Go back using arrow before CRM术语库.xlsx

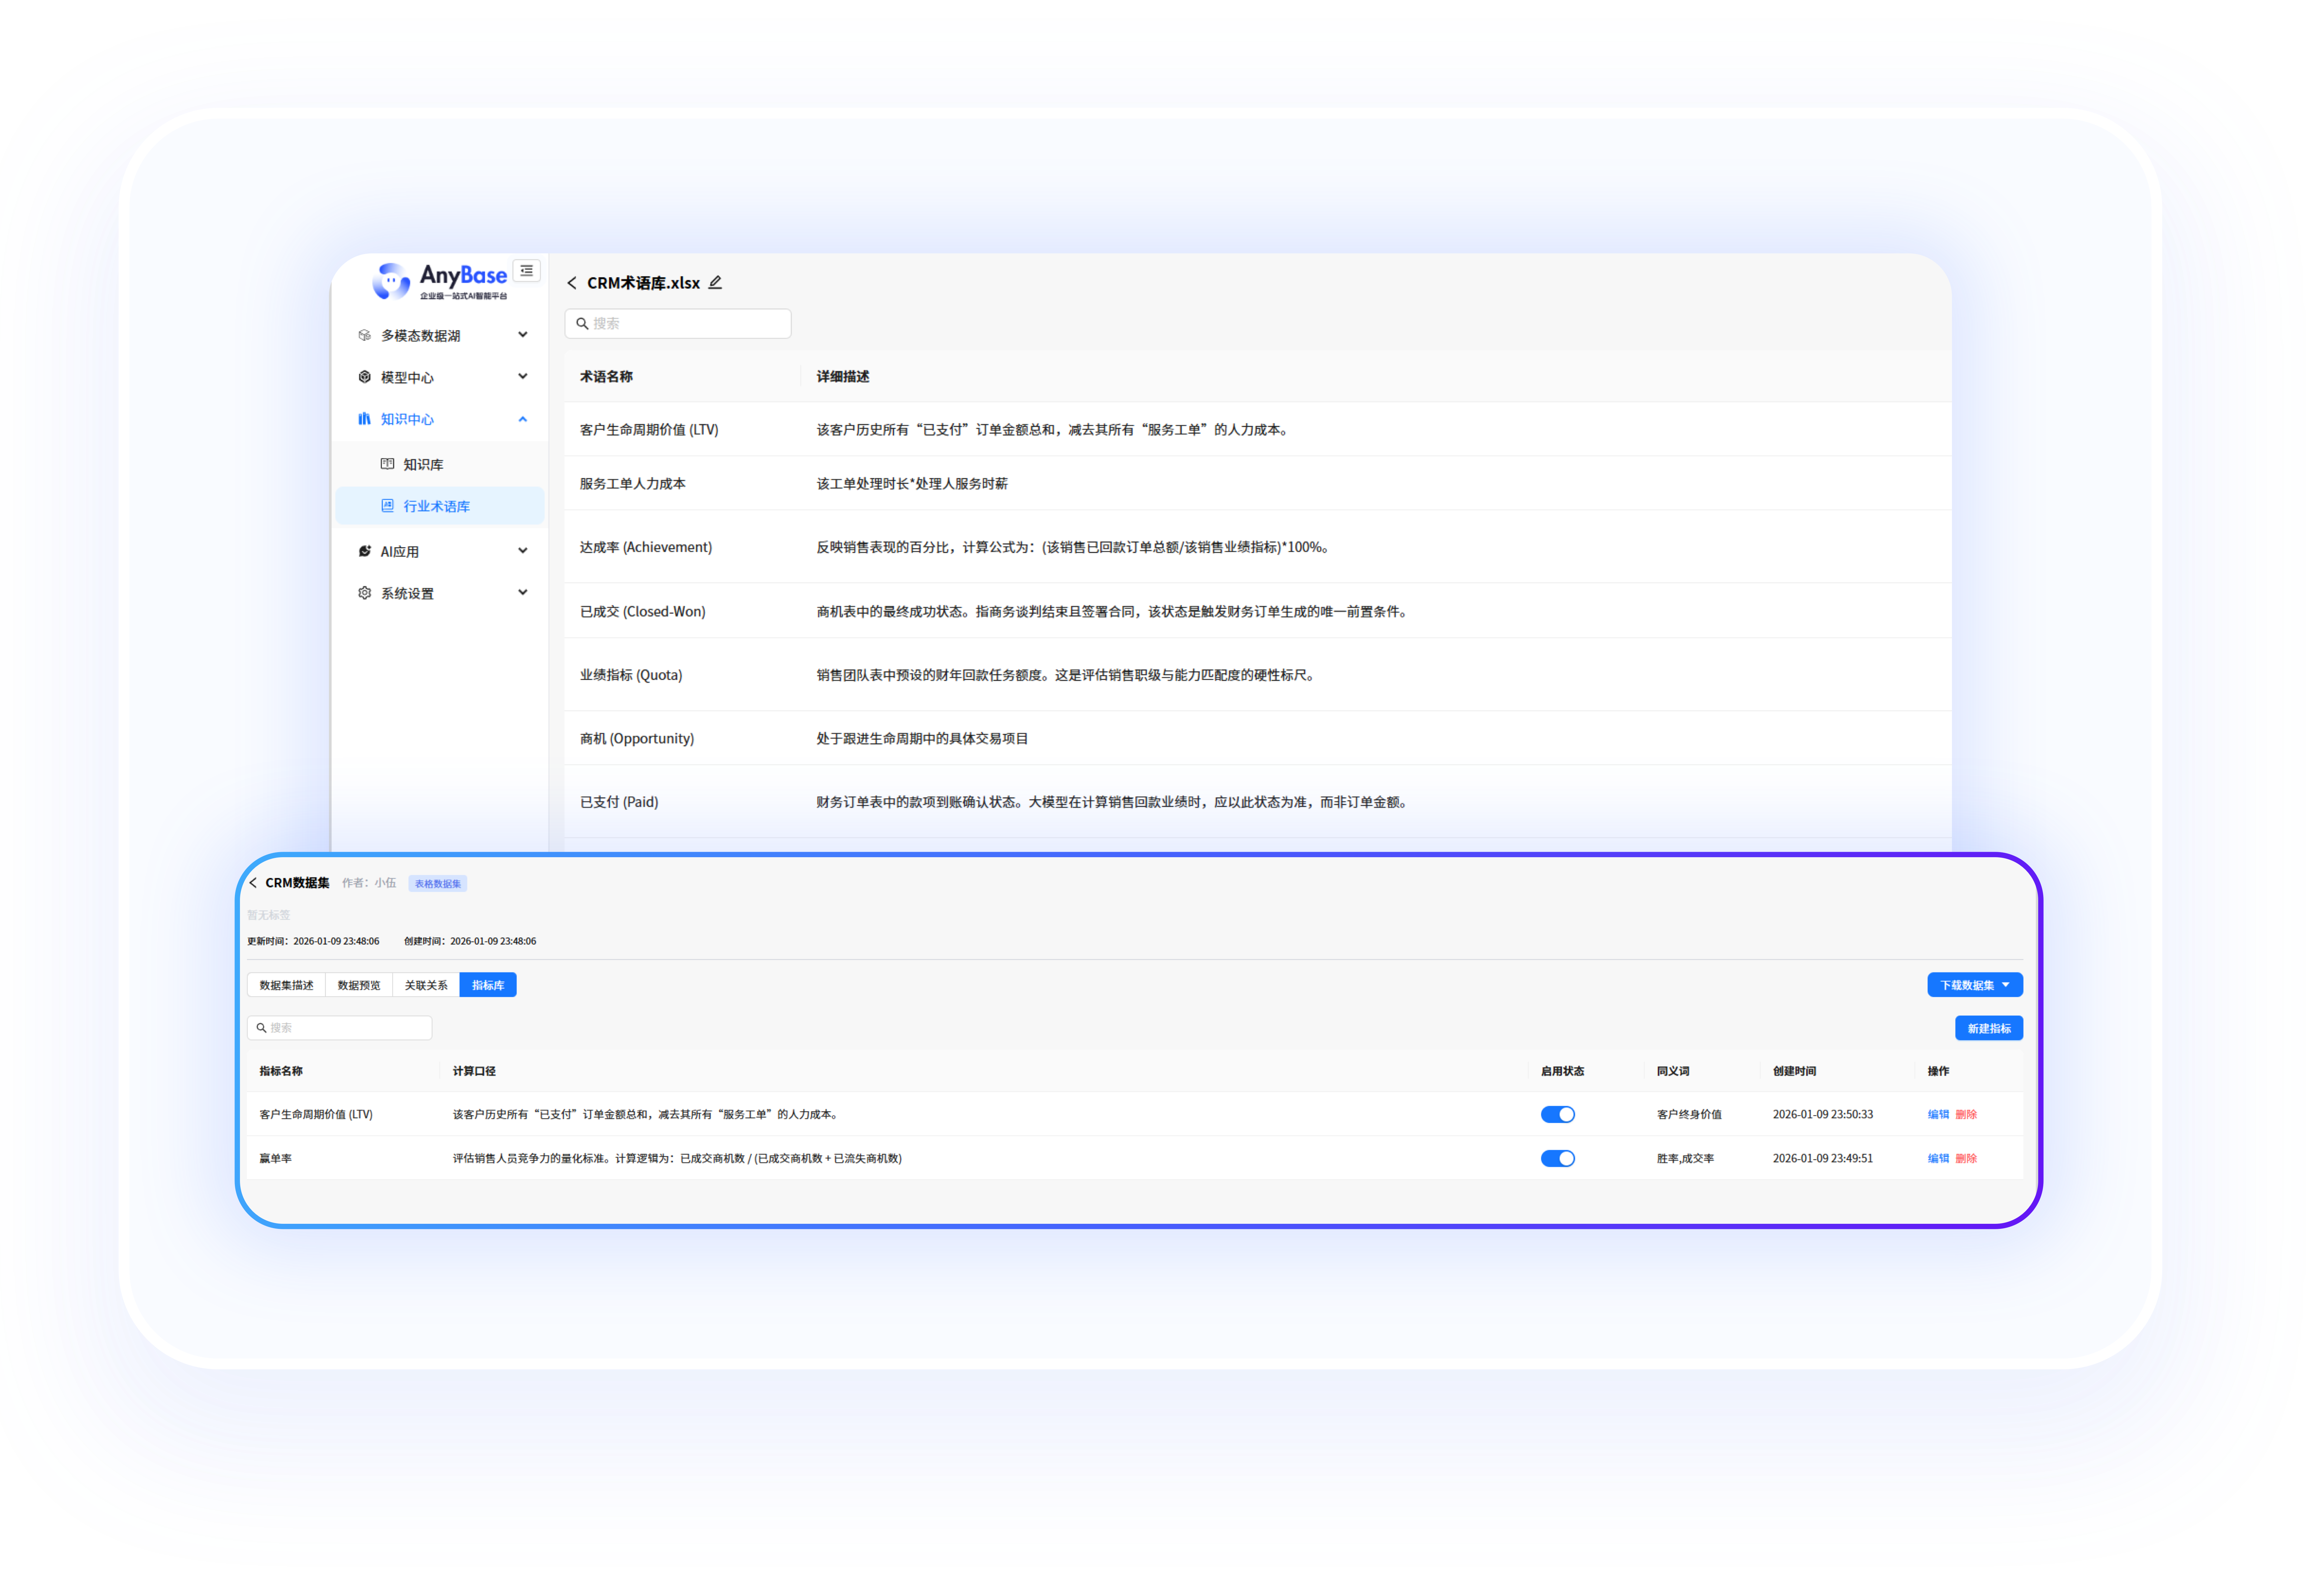coord(572,283)
